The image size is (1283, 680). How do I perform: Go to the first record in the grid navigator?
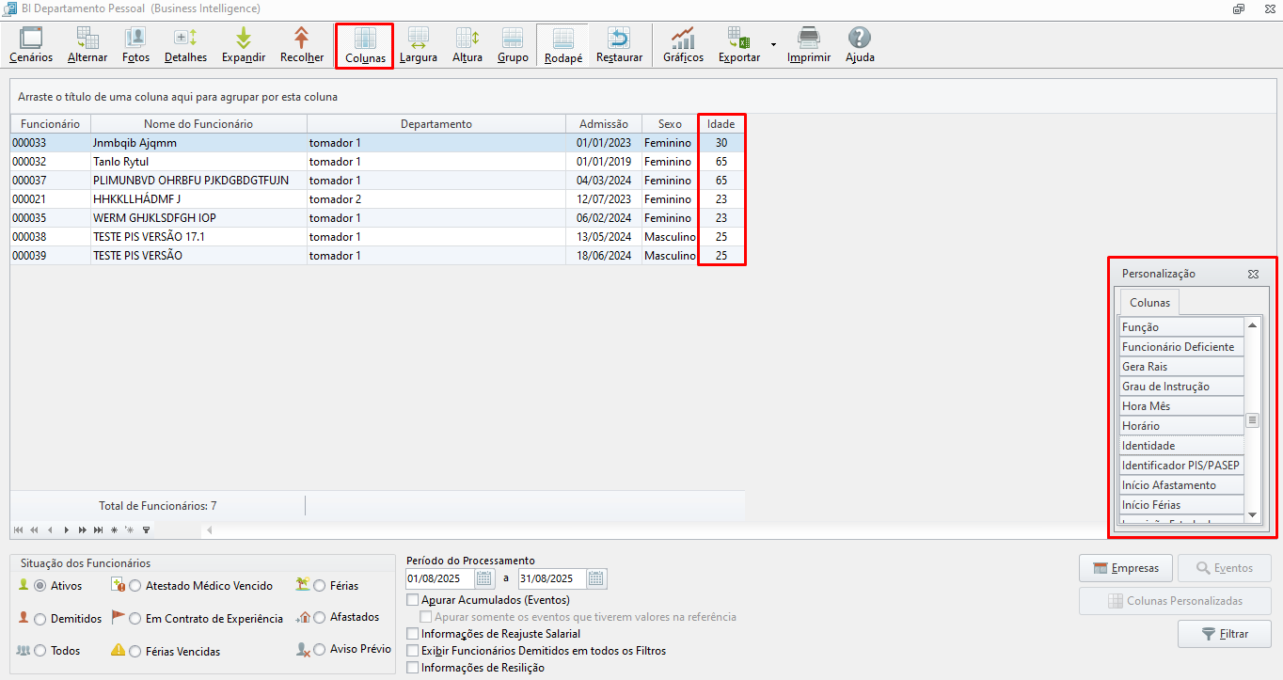click(x=20, y=530)
